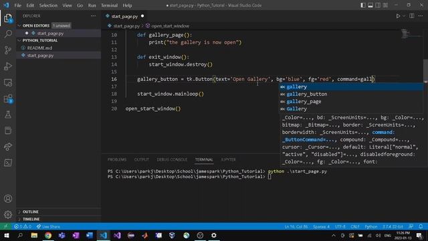
Task: Open the Search view in activity bar
Action: (8, 34)
